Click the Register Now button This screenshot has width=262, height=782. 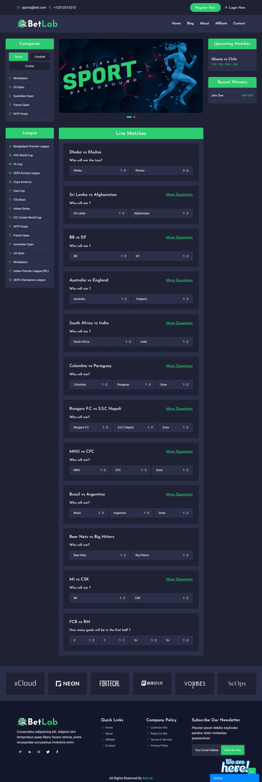point(205,8)
